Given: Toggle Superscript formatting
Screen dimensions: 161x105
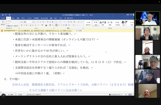Looking at the screenshot, I should (x=35, y=25).
